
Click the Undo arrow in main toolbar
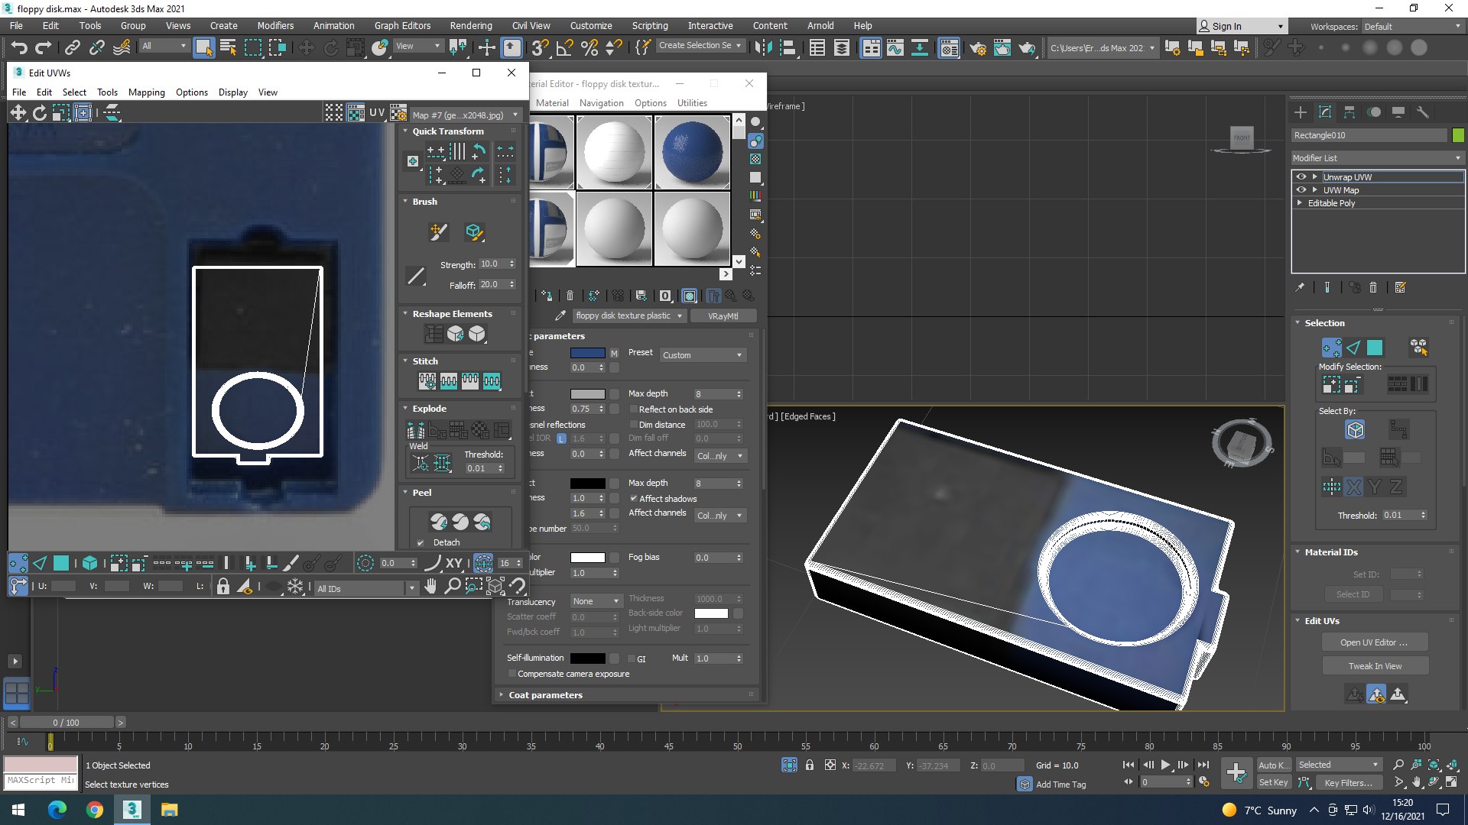[19, 48]
